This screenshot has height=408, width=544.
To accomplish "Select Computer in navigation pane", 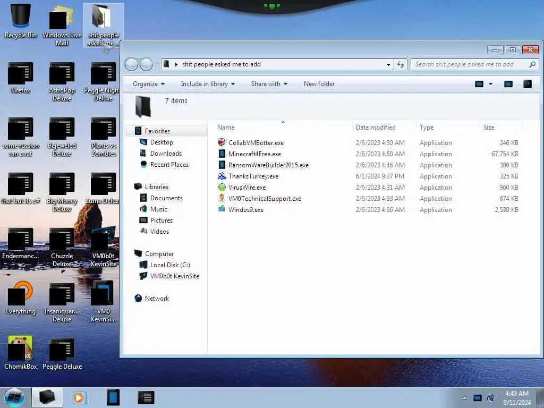I will click(159, 253).
